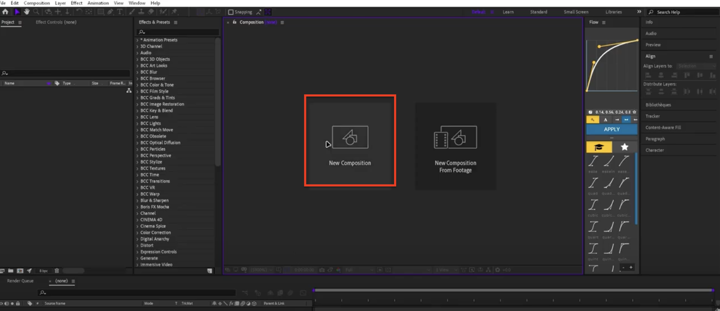The image size is (720, 311).
Task: Click the blue APPLY button in Flow
Action: point(612,129)
